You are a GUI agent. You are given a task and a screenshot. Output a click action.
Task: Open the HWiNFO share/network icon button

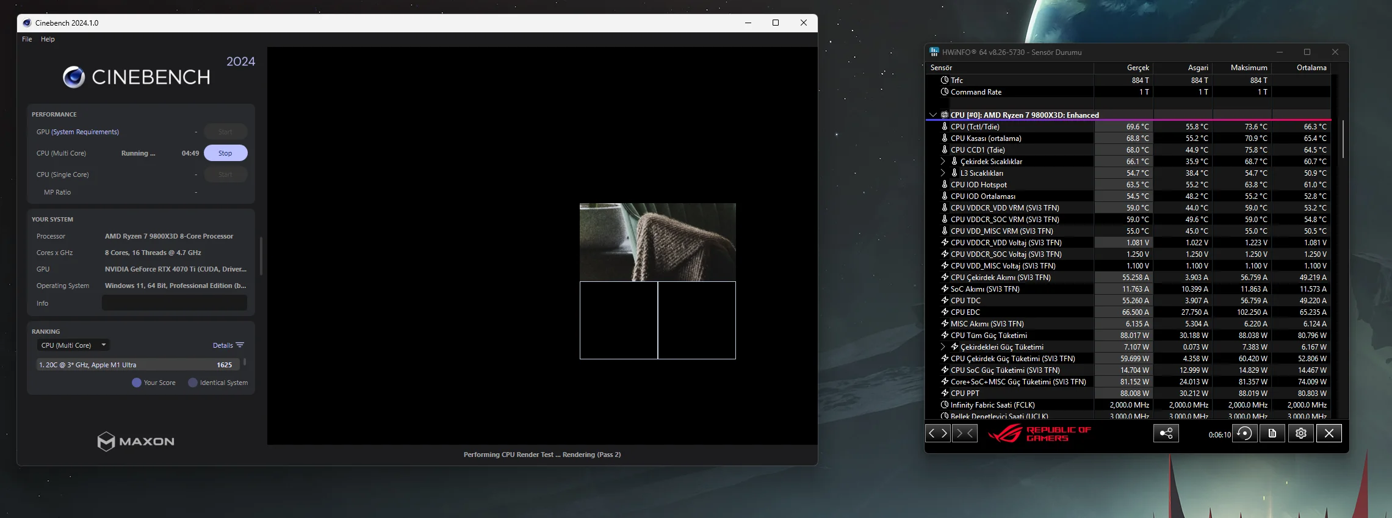coord(1166,433)
